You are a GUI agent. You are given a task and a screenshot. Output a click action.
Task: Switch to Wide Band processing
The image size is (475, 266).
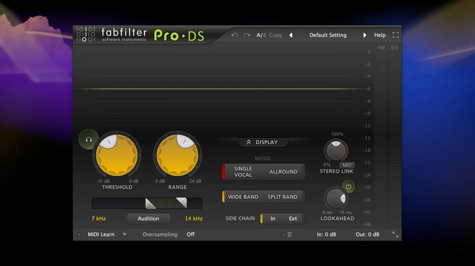click(243, 197)
